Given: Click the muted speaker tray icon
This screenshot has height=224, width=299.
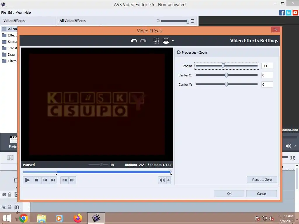Looking at the screenshot, I should tap(272, 218).
